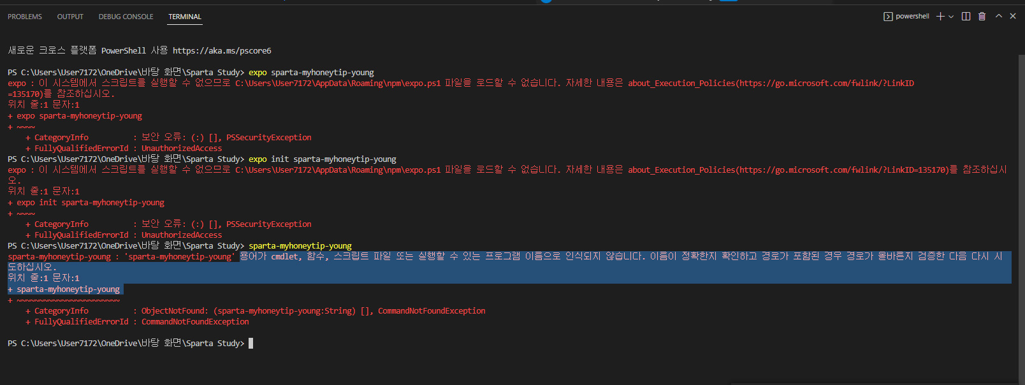Place the cursor at the last empty prompt
The width and height of the screenshot is (1025, 385).
click(x=251, y=343)
